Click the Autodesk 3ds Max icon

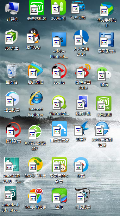pos(10,193)
